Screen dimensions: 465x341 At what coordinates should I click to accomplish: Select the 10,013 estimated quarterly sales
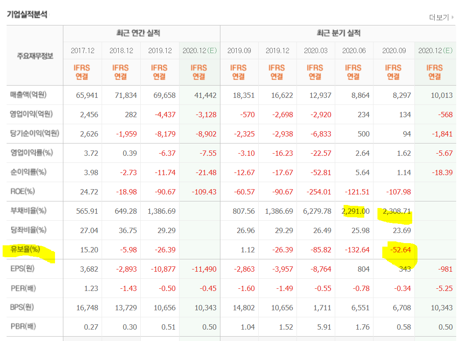(x=442, y=96)
